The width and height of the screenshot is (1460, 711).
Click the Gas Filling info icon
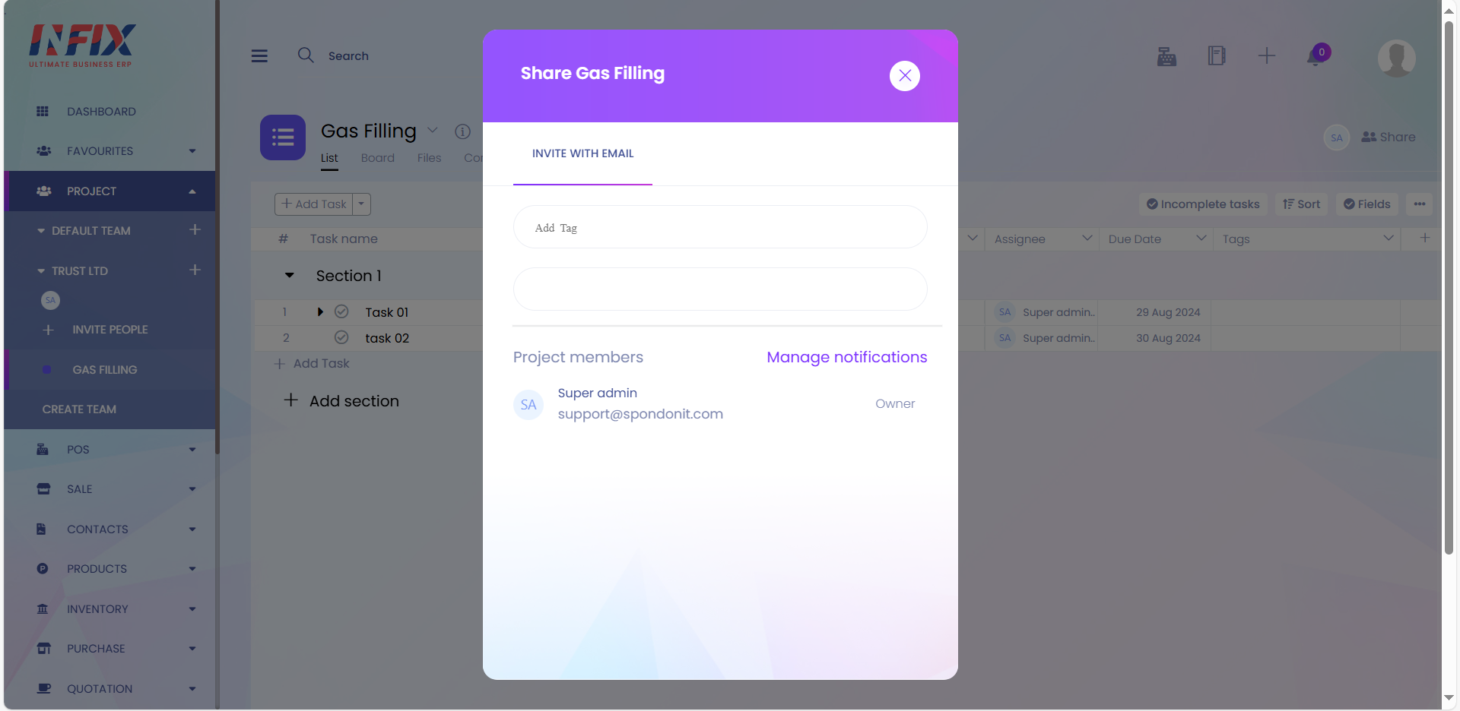[462, 131]
